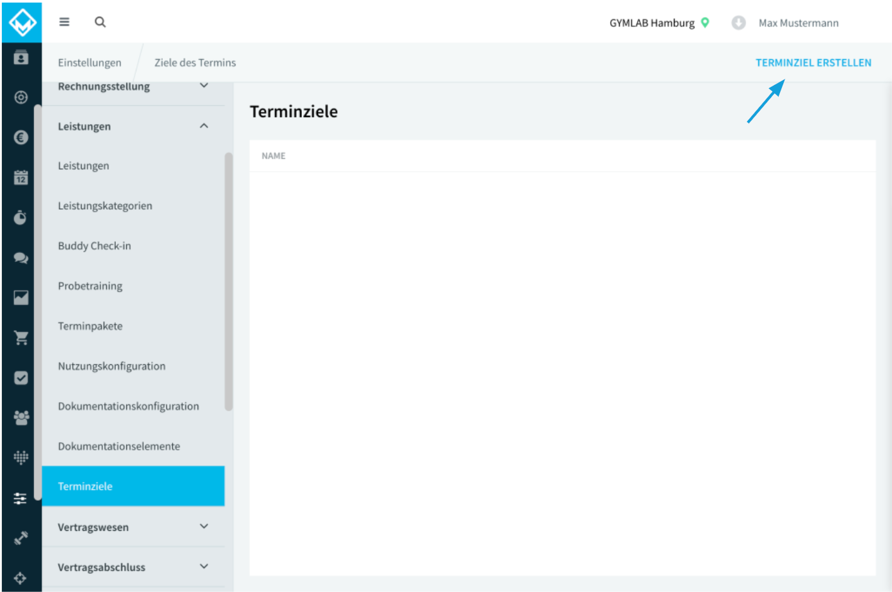The width and height of the screenshot is (892, 592).
Task: Collapse the Leistungen section chevron
Action: pyautogui.click(x=204, y=126)
